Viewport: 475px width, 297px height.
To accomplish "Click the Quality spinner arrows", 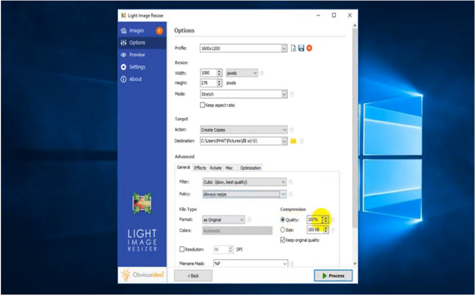I will click(326, 220).
